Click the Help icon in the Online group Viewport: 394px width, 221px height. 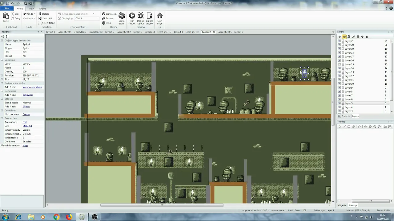point(104,23)
